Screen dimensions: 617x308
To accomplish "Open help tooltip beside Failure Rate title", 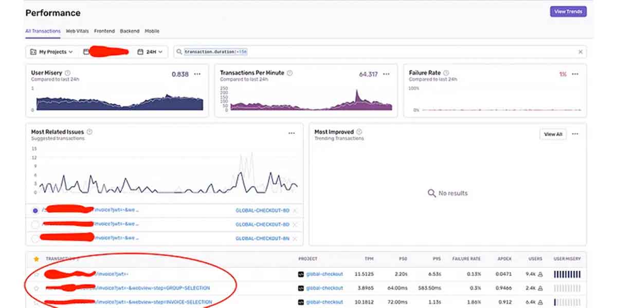I will [x=446, y=73].
